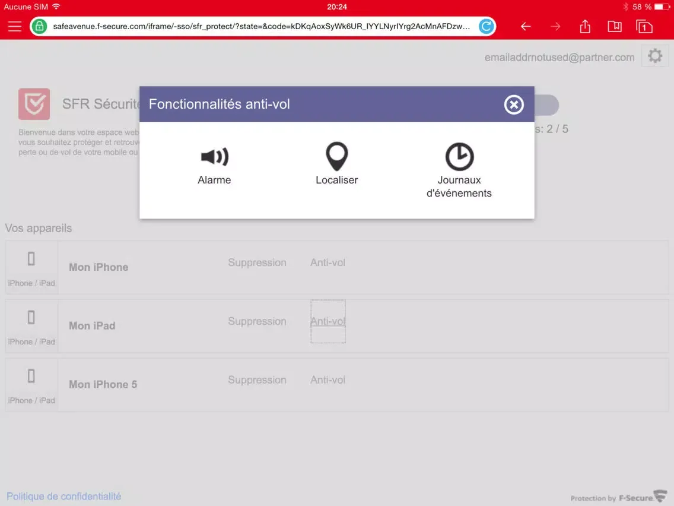Click the device icon in Mon iPhone 5 row

coord(31,376)
